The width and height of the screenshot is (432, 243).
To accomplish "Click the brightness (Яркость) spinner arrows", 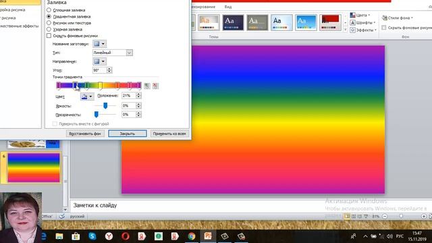I will [x=138, y=105].
